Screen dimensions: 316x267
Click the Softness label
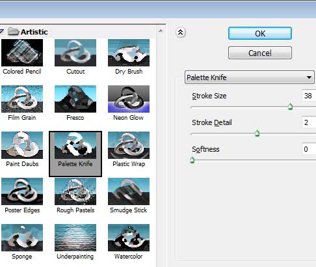click(205, 149)
